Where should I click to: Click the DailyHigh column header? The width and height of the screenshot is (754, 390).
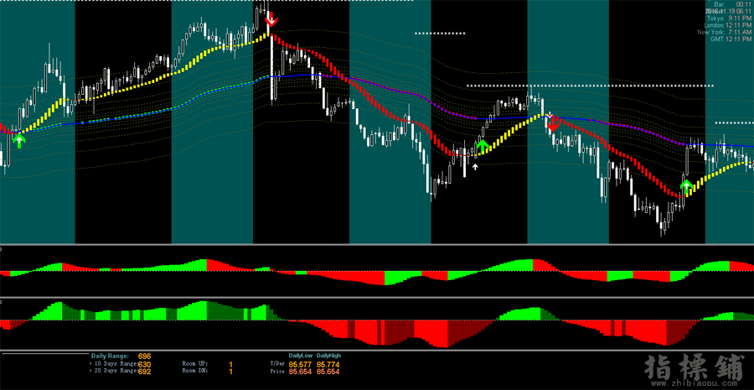pos(328,356)
